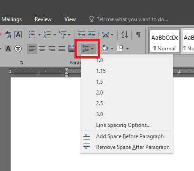Select 2.5 line spacing
Image resolution: width=194 pixels, height=171 pixels.
click(x=127, y=103)
